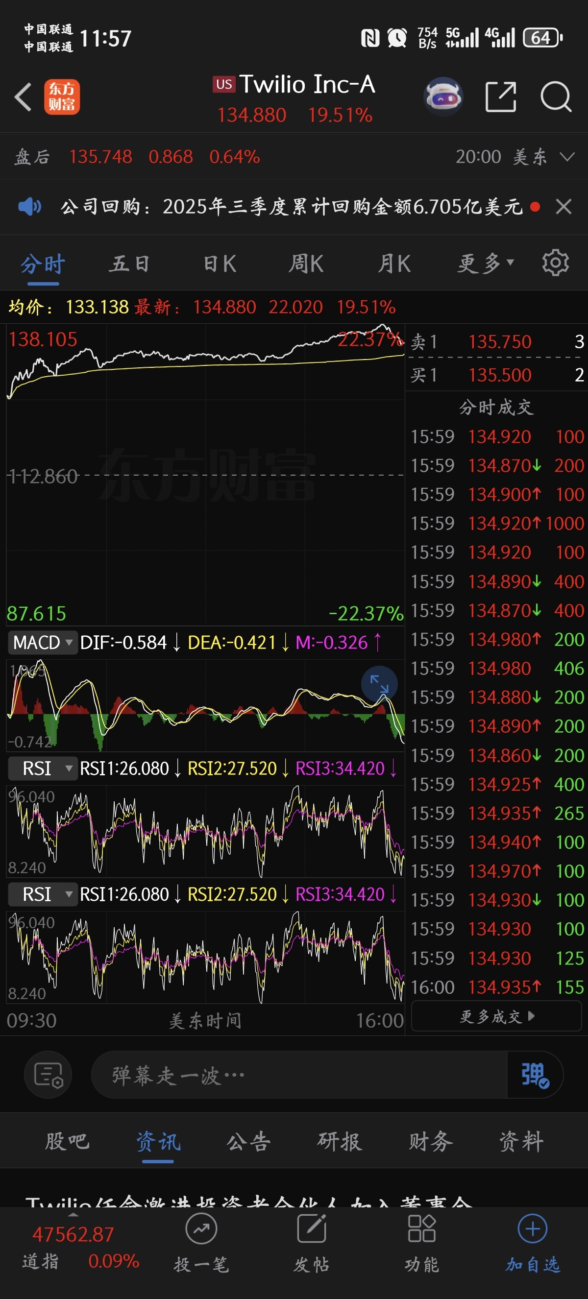
Task: Open the second RSI indicator dropdown
Action: click(x=43, y=894)
